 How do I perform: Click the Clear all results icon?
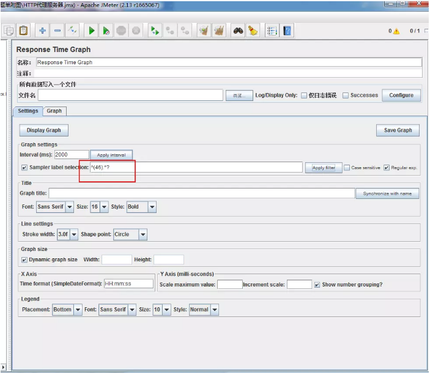219,31
